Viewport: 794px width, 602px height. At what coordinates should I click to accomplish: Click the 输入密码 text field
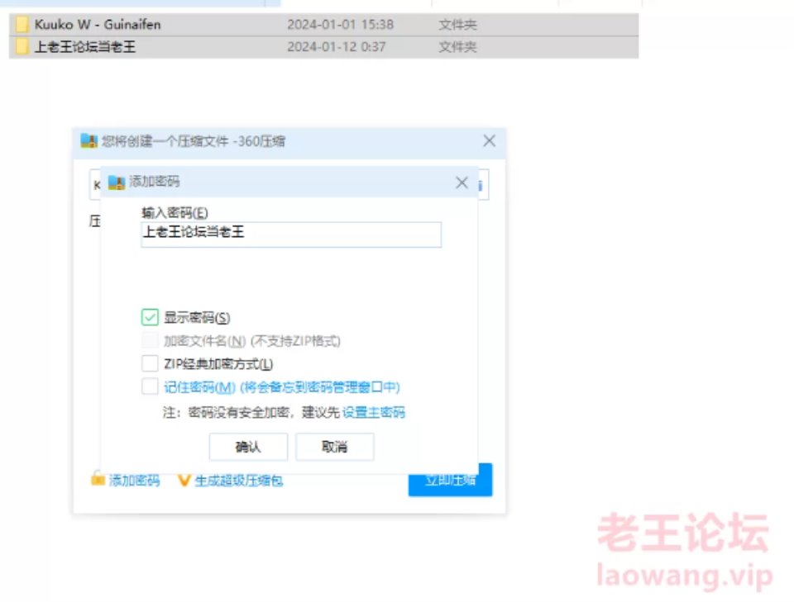tap(291, 235)
